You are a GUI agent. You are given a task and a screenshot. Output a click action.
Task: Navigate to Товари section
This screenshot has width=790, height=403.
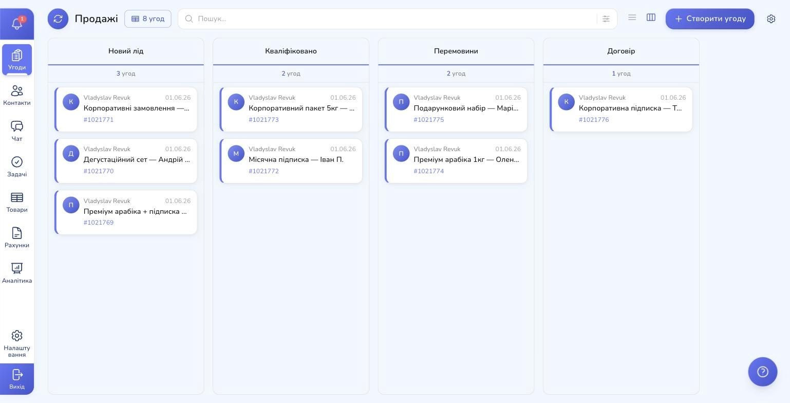point(17,202)
